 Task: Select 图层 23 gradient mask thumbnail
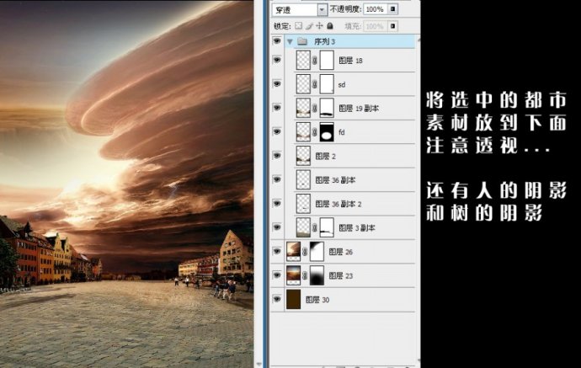coord(317,275)
